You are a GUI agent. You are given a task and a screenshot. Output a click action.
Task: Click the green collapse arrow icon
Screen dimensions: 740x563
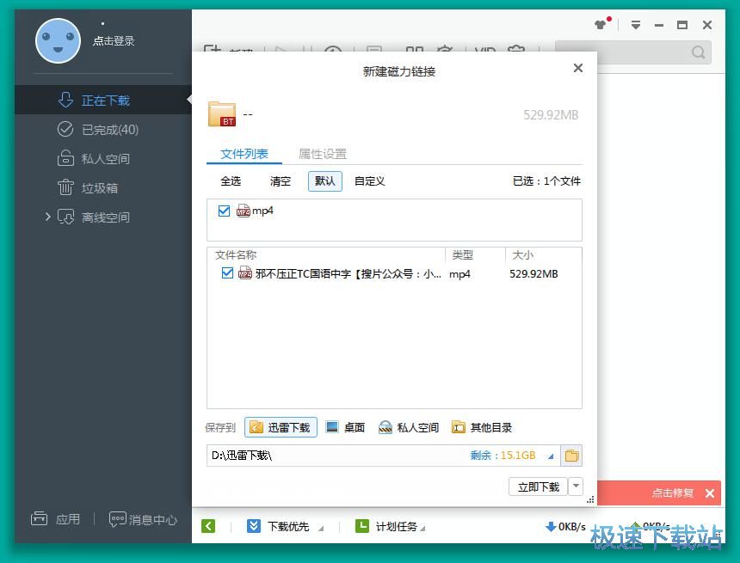click(208, 526)
